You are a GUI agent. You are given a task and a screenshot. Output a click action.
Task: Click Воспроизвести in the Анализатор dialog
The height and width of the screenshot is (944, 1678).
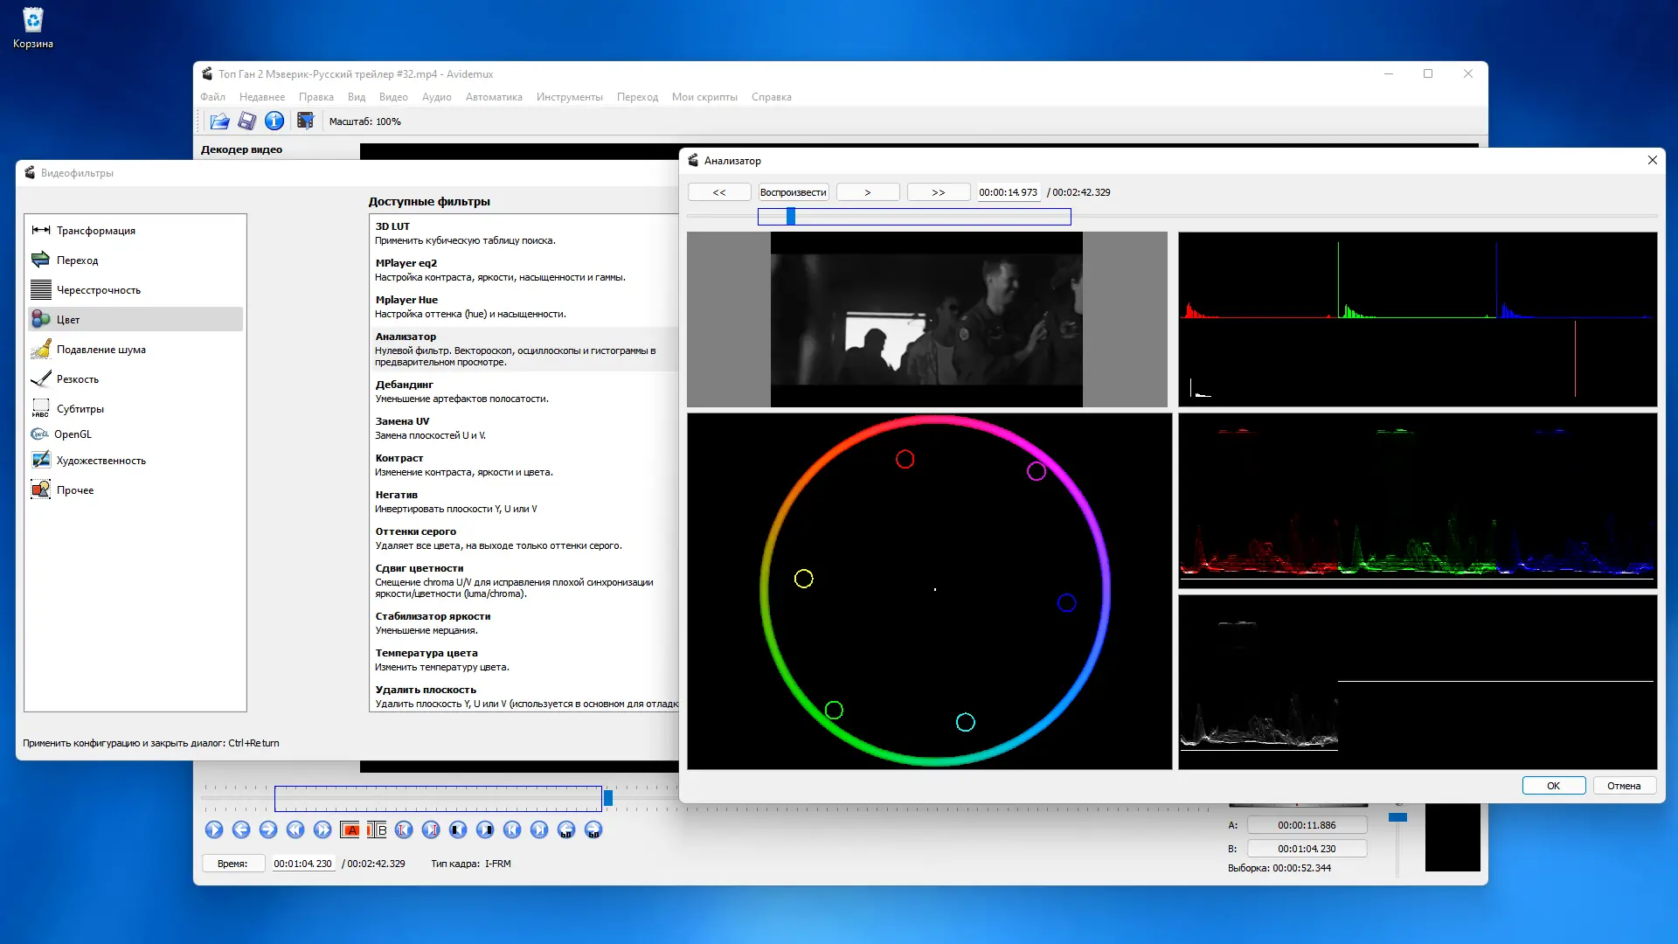click(793, 192)
